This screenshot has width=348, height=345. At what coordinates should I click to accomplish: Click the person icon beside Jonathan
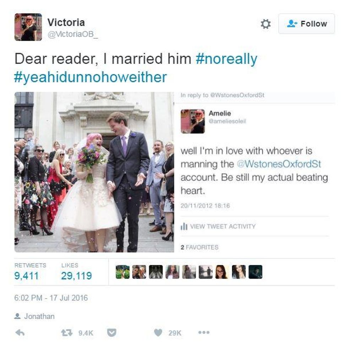[x=17, y=316]
